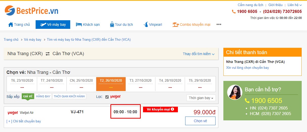Click the airplane icon on Vé máy bay
This screenshot has width=307, height=132.
pos(43,25)
